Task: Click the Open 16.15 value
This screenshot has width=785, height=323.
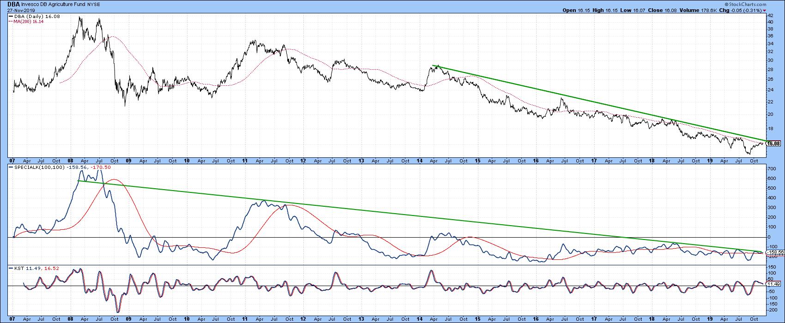Action: click(577, 10)
